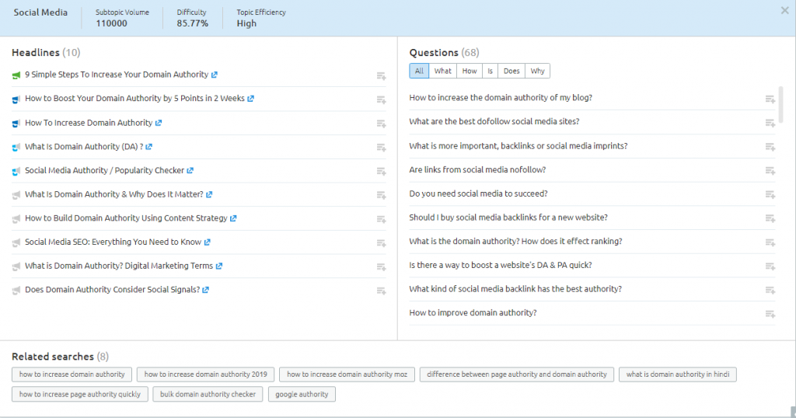796x418 pixels.
Task: Add 'best authority' backlink question to favorites
Action: coord(770,290)
